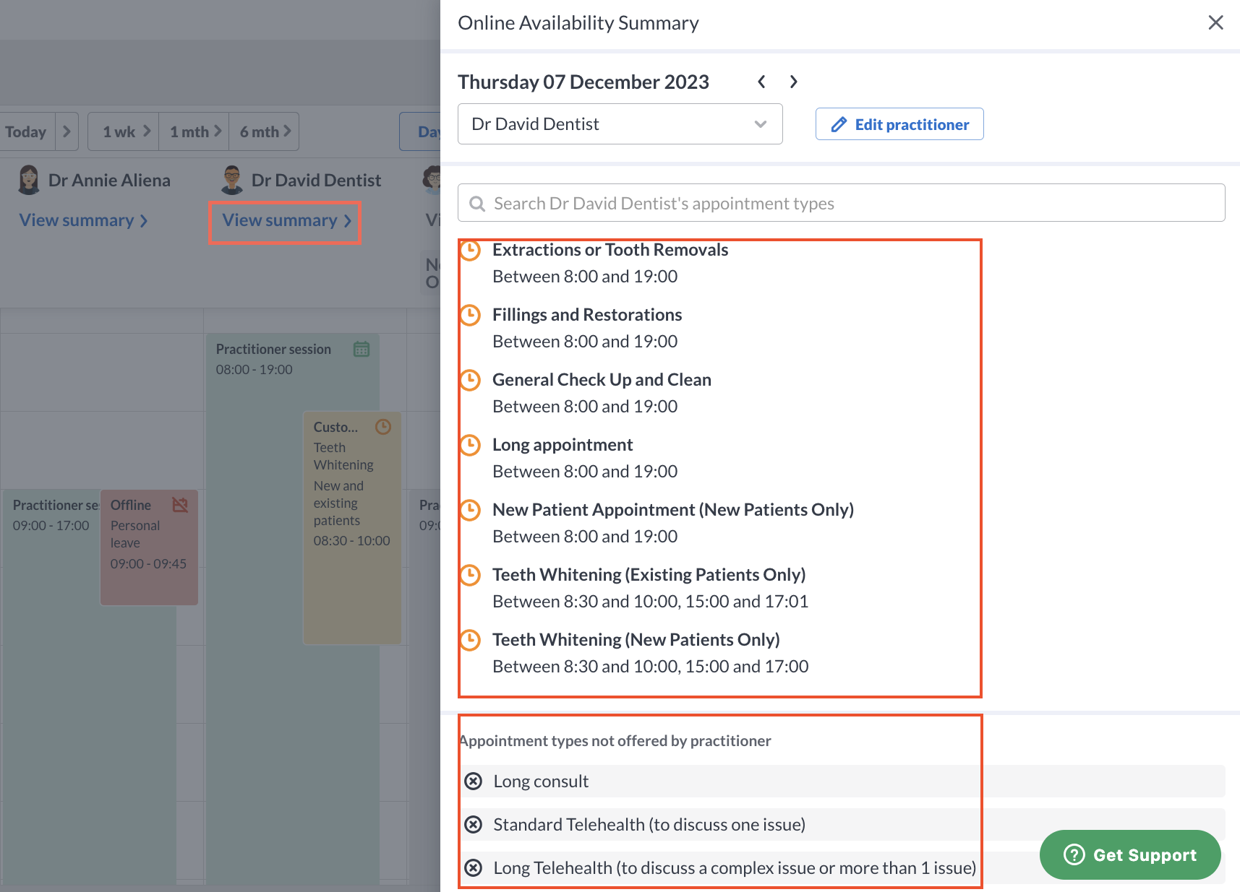Click clock icon beside New Patient Appointment
The image size is (1240, 892).
pyautogui.click(x=470, y=510)
